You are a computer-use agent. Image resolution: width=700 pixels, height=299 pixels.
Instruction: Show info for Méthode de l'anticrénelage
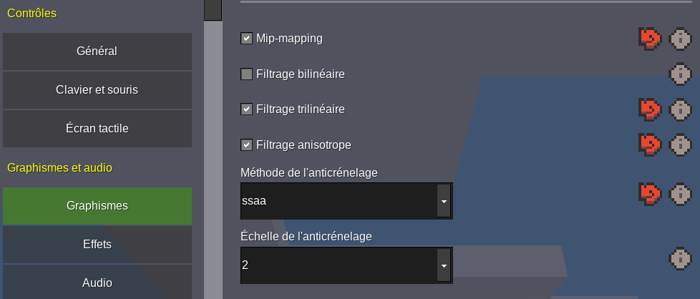(x=680, y=193)
